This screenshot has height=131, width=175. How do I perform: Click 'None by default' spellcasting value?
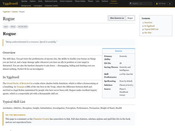pyautogui.click(x=126, y=81)
